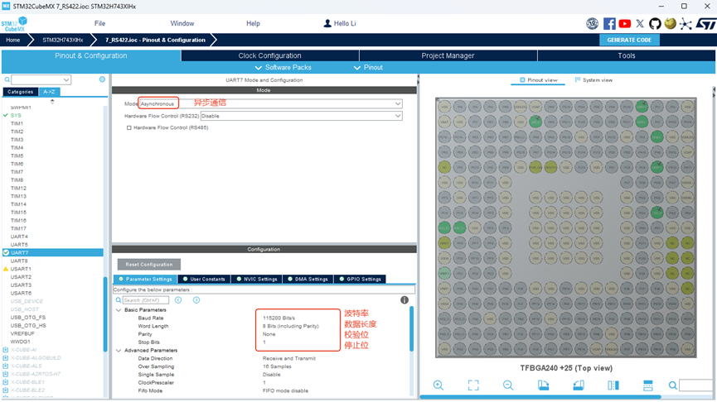Switch to the Project Manager tab

tap(448, 55)
